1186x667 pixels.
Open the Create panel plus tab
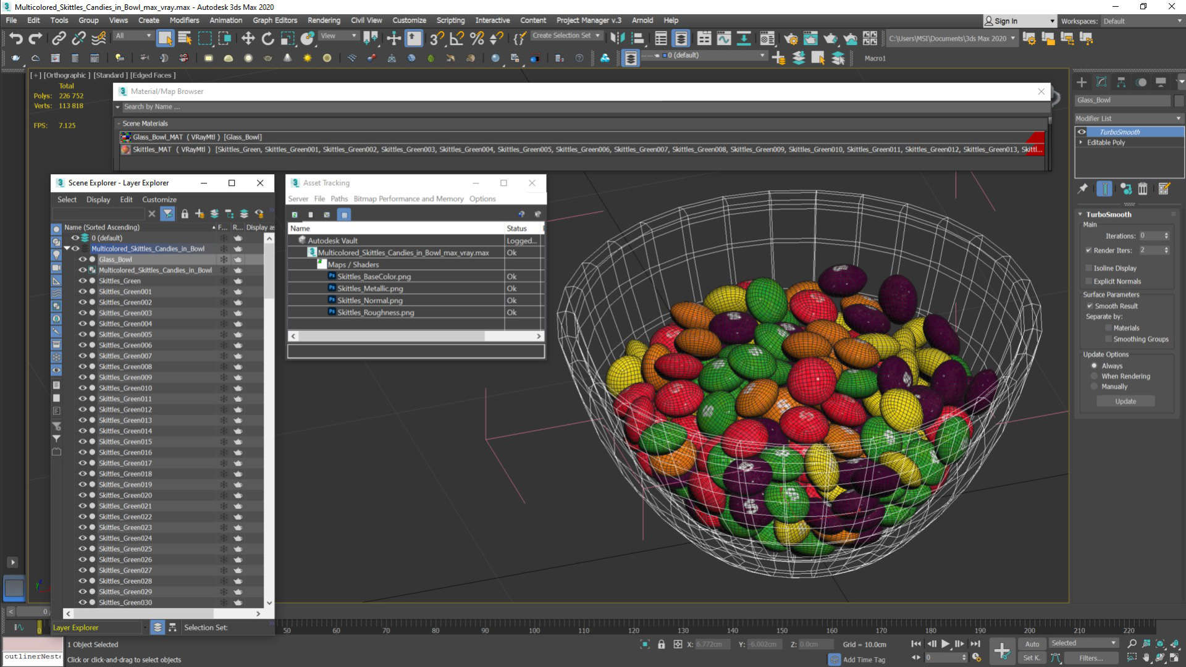1082,82
